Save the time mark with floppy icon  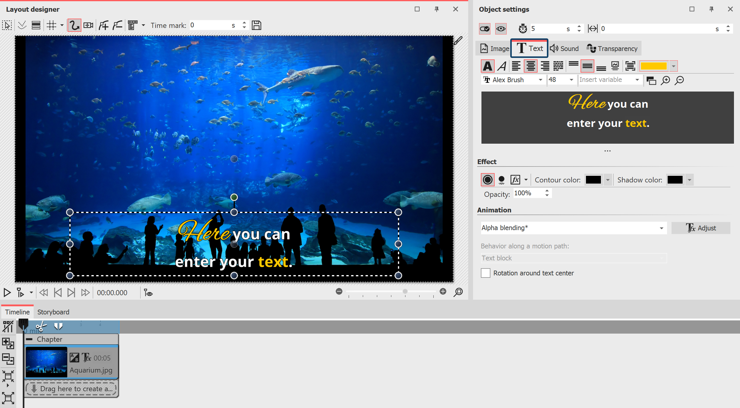tap(256, 25)
